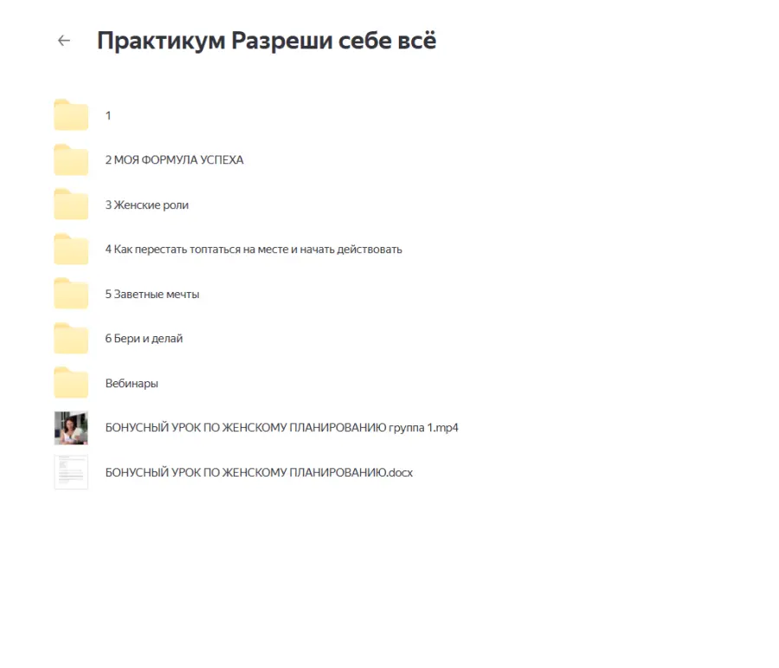Open the folder icon for "1"
779x668 pixels.
[x=71, y=114]
